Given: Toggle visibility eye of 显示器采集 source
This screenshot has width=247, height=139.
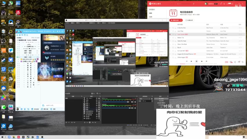Looking at the screenshot, I should 97,115.
